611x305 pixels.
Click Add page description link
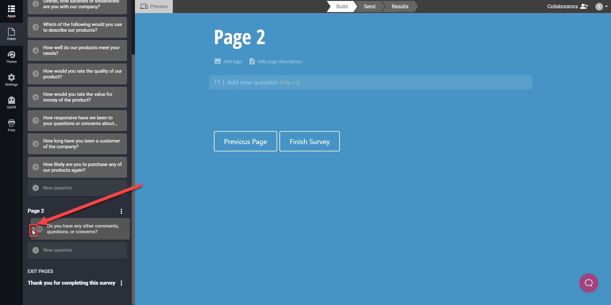pyautogui.click(x=276, y=62)
